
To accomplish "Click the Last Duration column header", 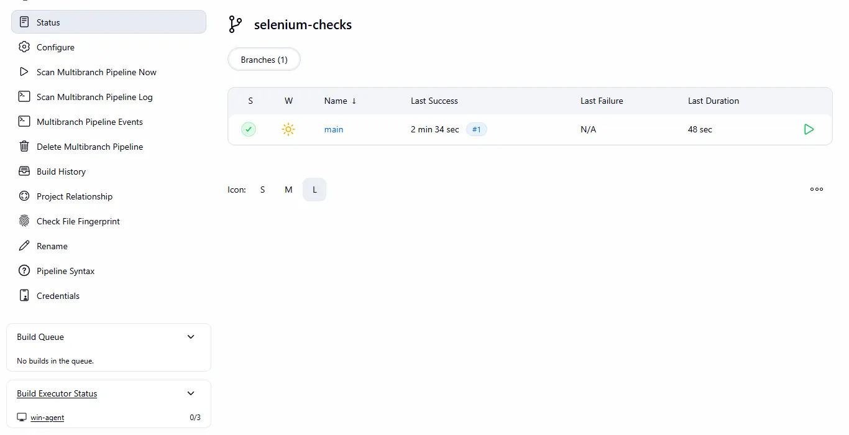I will coord(714,101).
